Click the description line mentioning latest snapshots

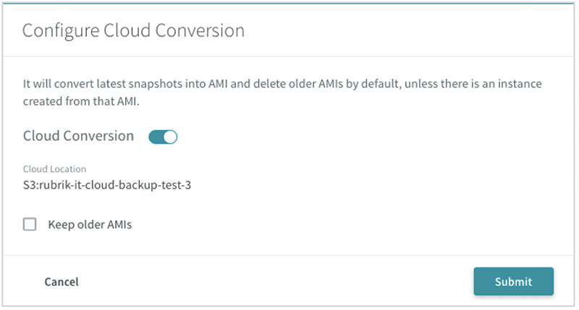(x=282, y=84)
